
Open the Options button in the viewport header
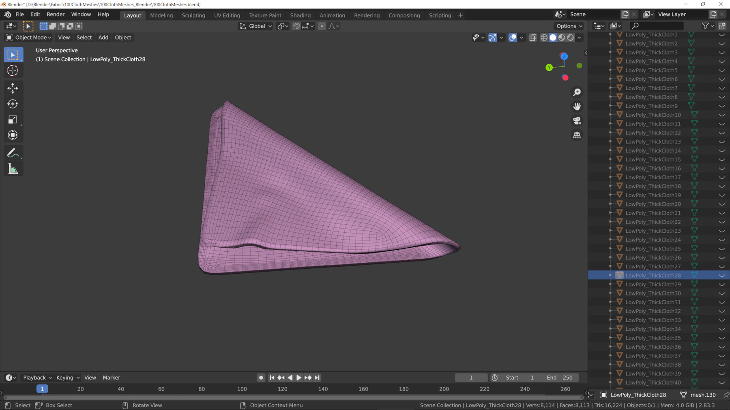tap(569, 26)
